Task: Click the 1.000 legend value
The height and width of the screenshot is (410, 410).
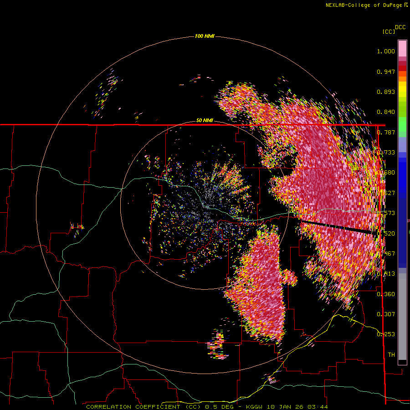Action: 386,51
